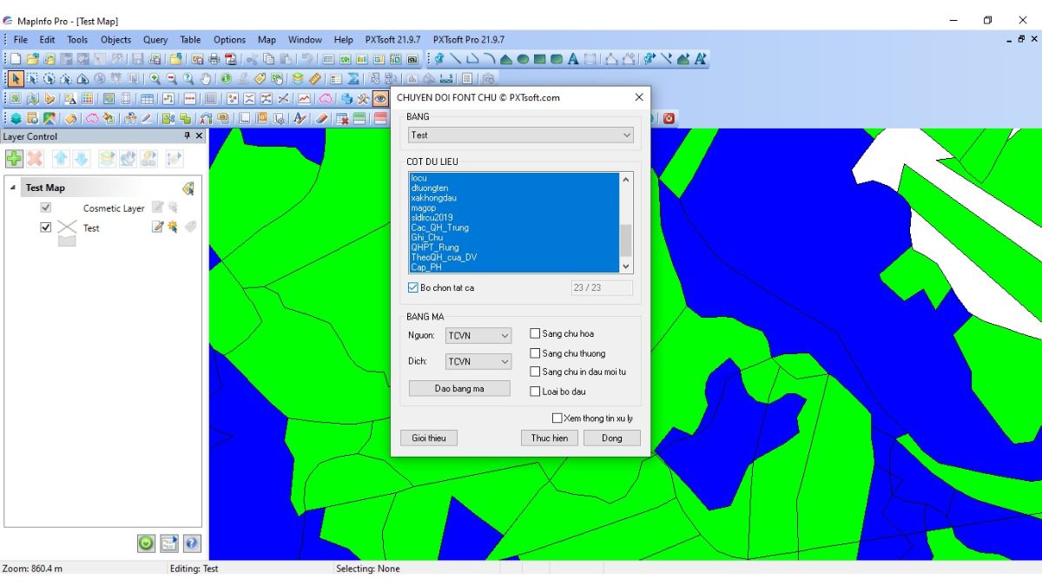
Task: Click green refresh icon at Layer Control bottom
Action: coord(146,543)
